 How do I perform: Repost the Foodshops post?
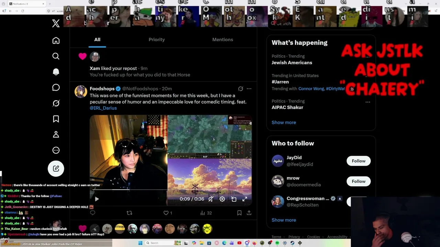[x=129, y=213]
